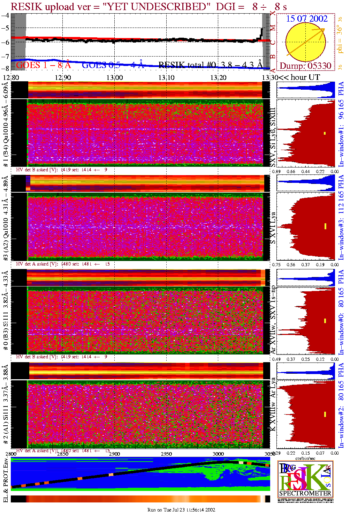Click the red GOES 1 – 8 Å legend label
Viewport: 350px width, 515px height.
tap(43, 65)
